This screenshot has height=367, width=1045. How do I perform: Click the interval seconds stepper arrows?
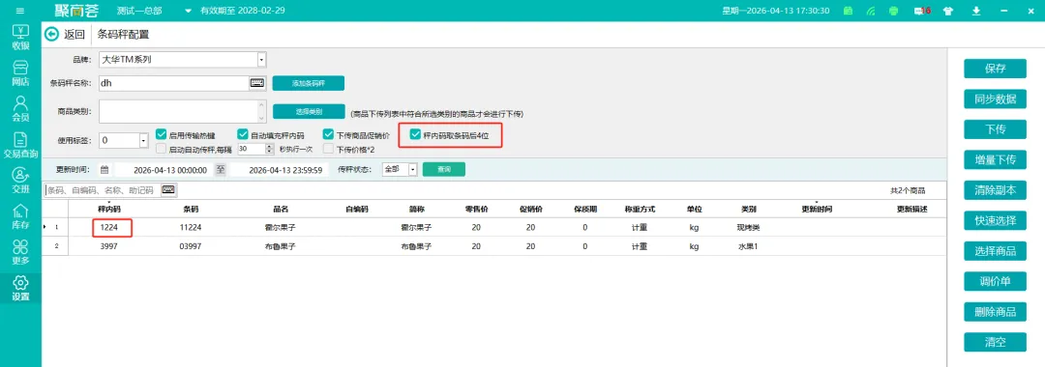pyautogui.click(x=270, y=149)
